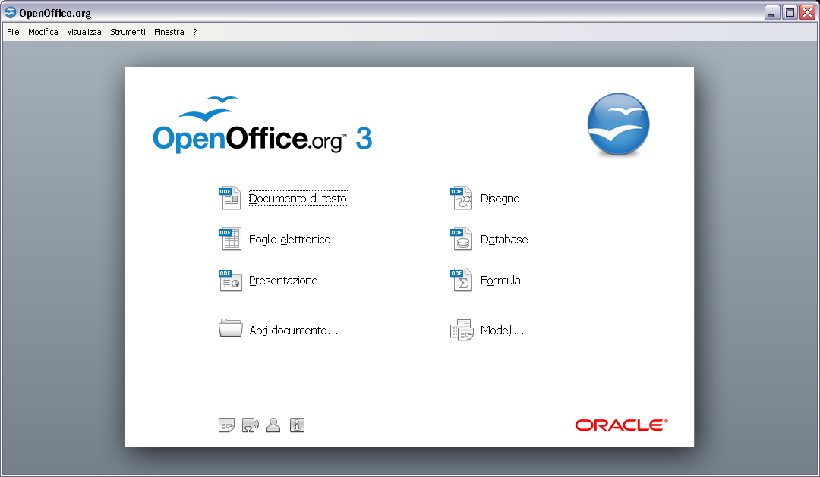Maximize the OpenOffice.org window

tap(790, 13)
